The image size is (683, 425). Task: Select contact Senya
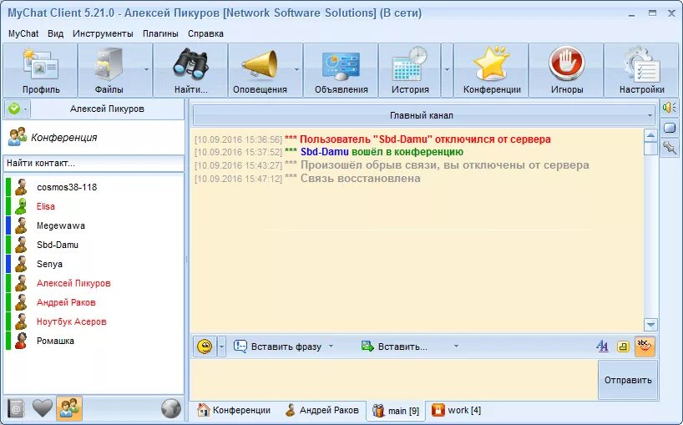(x=94, y=264)
